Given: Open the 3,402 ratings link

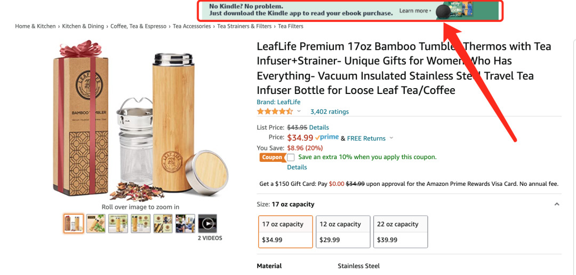Looking at the screenshot, I should click(x=330, y=112).
